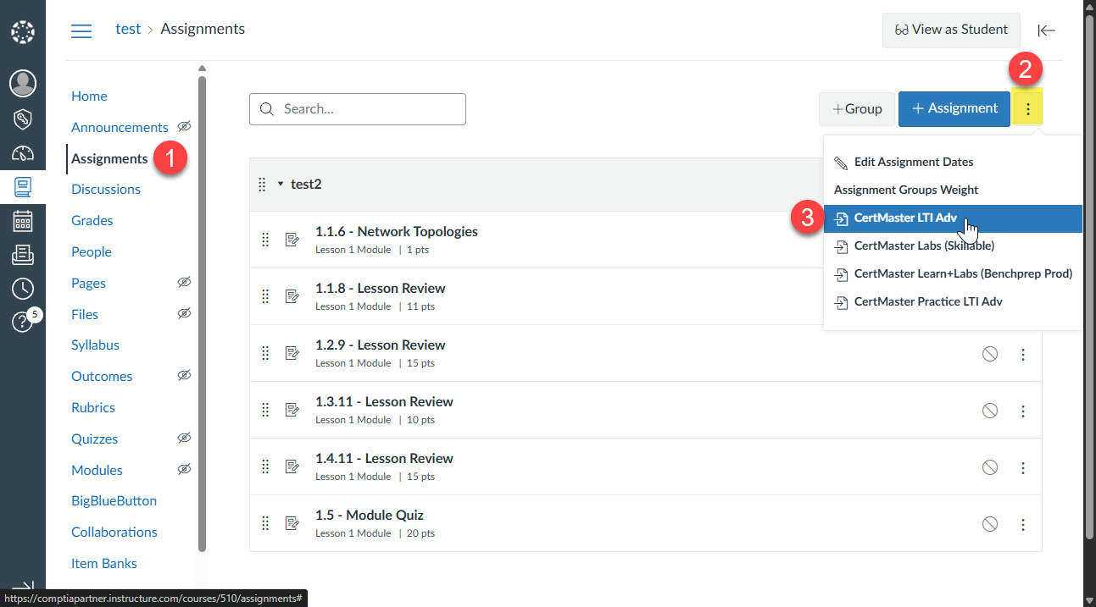Click the course navigation scrollbar

202,313
